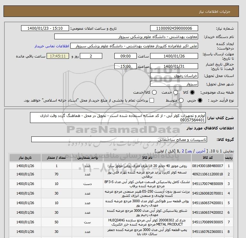Click the پمپ قطعه کولر آبی item name
This screenshot has height=238, width=246.
coord(147,232)
